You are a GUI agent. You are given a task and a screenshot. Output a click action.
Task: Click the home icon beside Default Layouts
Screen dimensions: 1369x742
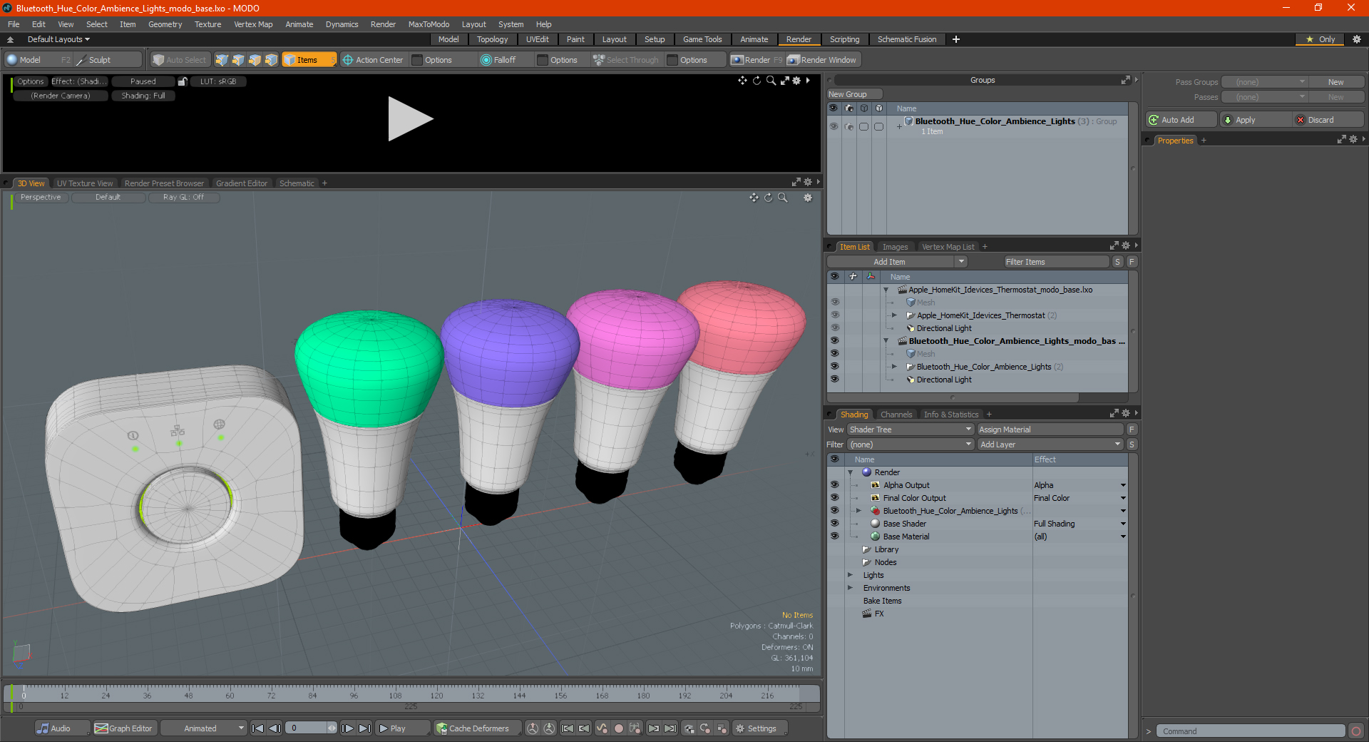pyautogui.click(x=11, y=39)
